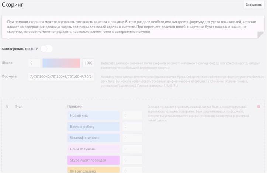Click the Продажи pipeline heading
The image size is (267, 173).
coord(74,107)
